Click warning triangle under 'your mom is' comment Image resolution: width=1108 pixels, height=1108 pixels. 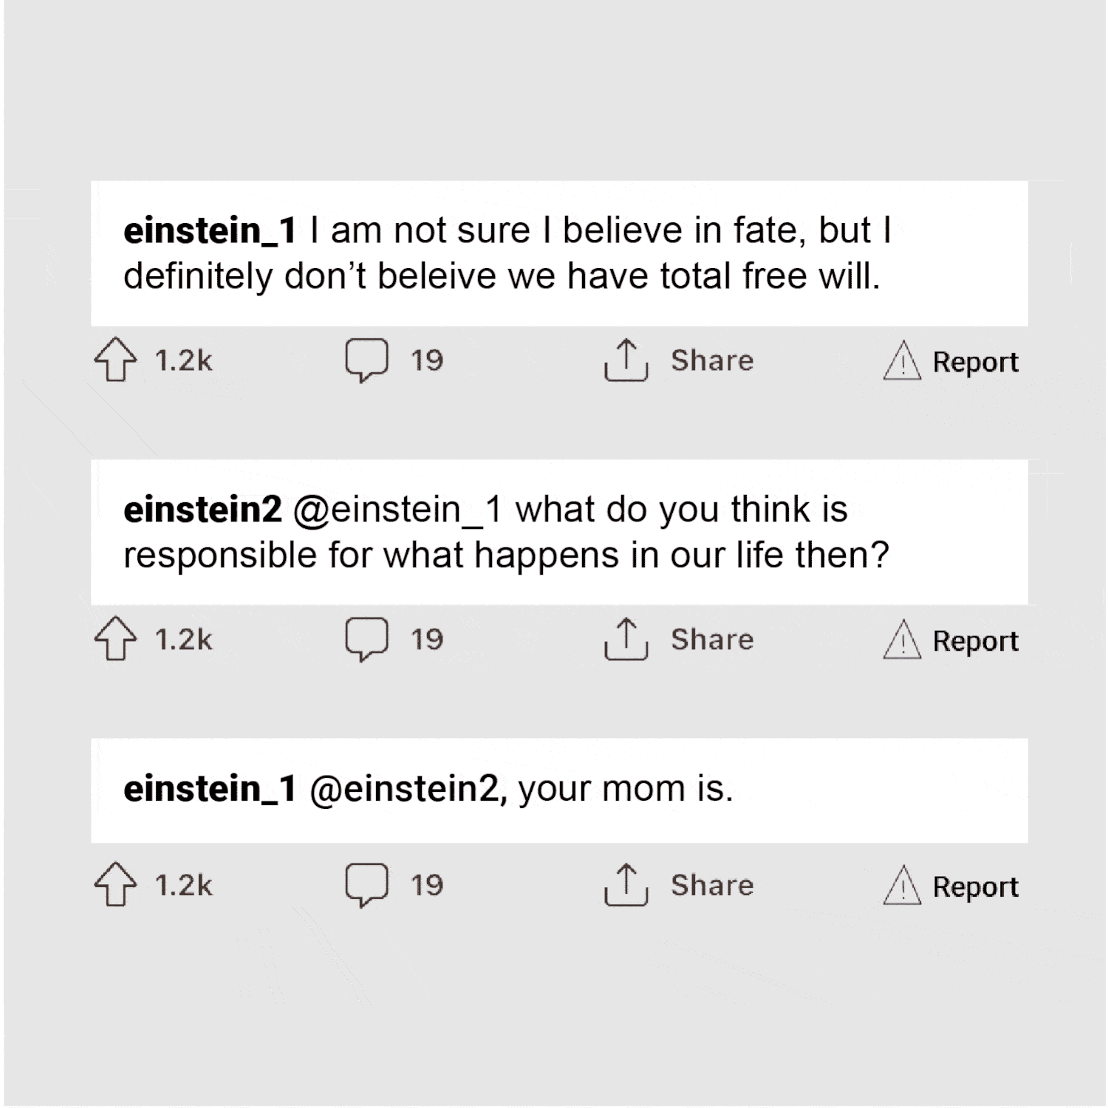tap(902, 885)
